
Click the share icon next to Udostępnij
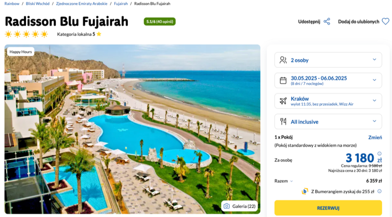tap(327, 22)
